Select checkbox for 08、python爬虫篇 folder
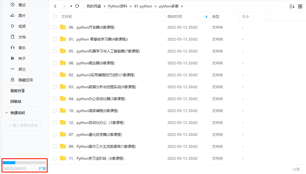 (55, 63)
